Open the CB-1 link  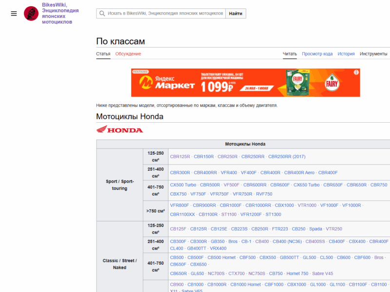coord(246,241)
